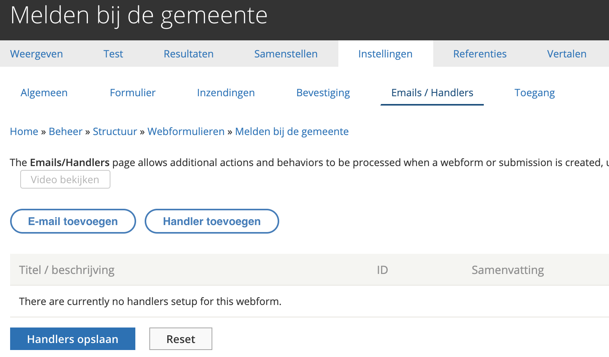This screenshot has height=357, width=609.
Task: Click Home in the breadcrumb
Action: click(24, 132)
